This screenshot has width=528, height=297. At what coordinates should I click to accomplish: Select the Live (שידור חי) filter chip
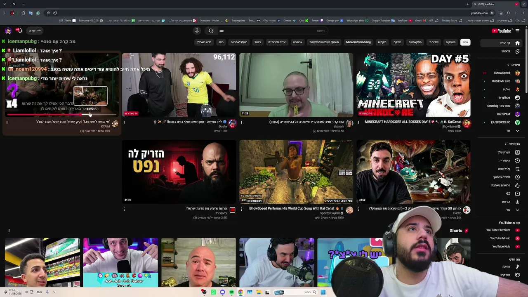(434, 42)
